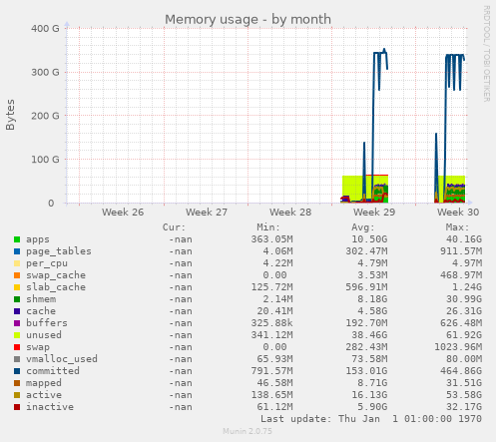Click the inactive max value 32.17G
496x442 pixels.
pyautogui.click(x=464, y=407)
